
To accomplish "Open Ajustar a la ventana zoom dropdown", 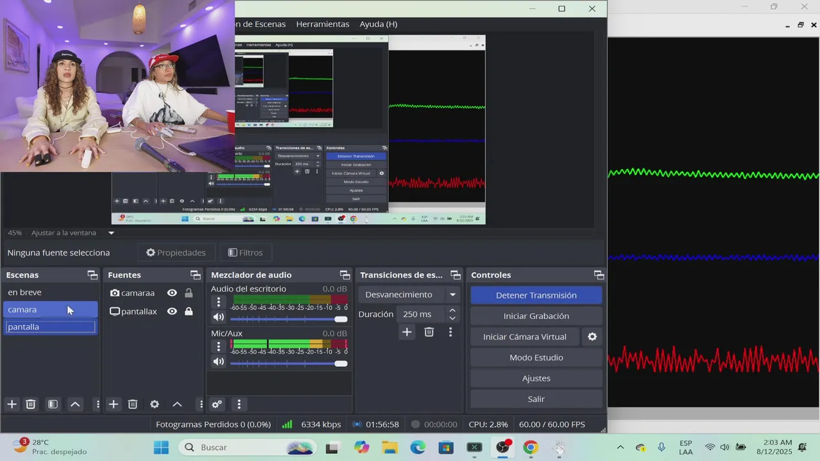I will [x=72, y=233].
